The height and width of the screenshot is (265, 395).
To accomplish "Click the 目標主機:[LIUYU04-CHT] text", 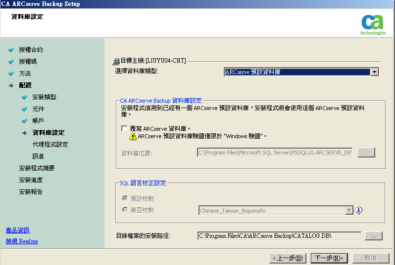I will (153, 61).
